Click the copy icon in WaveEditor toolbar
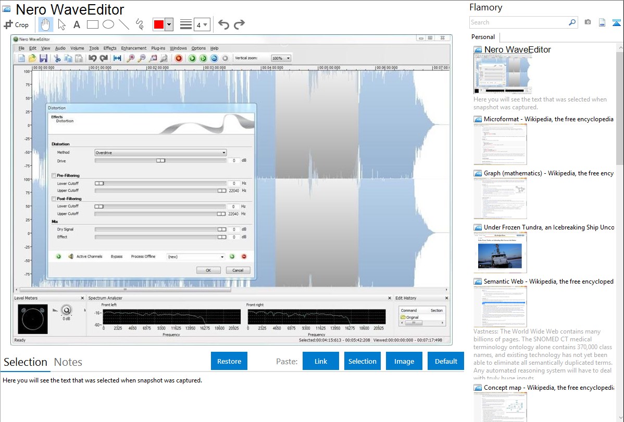624x422 pixels. (68, 58)
